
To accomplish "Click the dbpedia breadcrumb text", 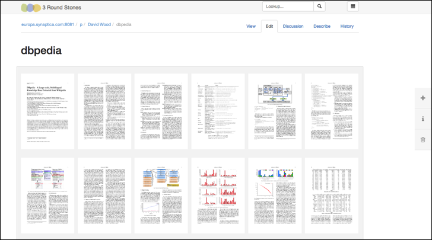I will click(123, 24).
